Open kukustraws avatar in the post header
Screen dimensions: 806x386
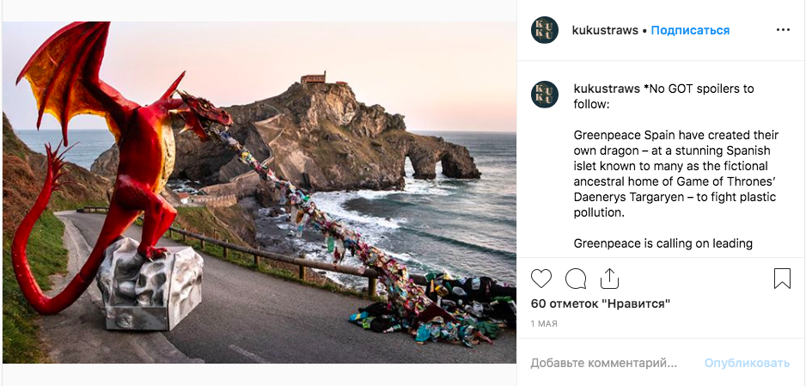[x=545, y=30]
